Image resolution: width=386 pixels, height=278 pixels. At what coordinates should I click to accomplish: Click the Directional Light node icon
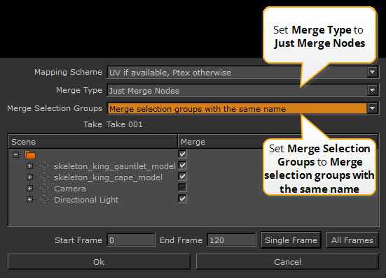(x=44, y=199)
